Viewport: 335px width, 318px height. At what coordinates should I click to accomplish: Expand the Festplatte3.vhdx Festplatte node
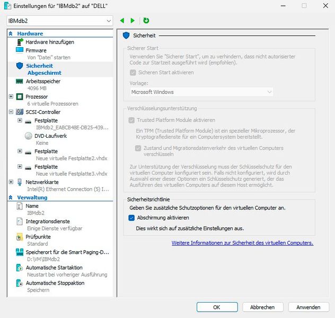[20, 166]
